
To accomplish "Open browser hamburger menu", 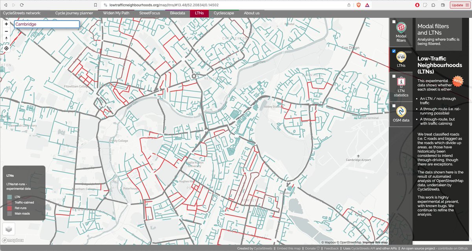I will pyautogui.click(x=467, y=5).
